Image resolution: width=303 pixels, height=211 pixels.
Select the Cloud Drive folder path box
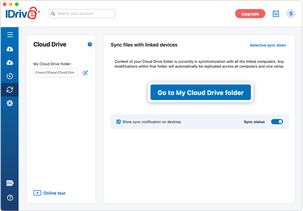(x=55, y=73)
